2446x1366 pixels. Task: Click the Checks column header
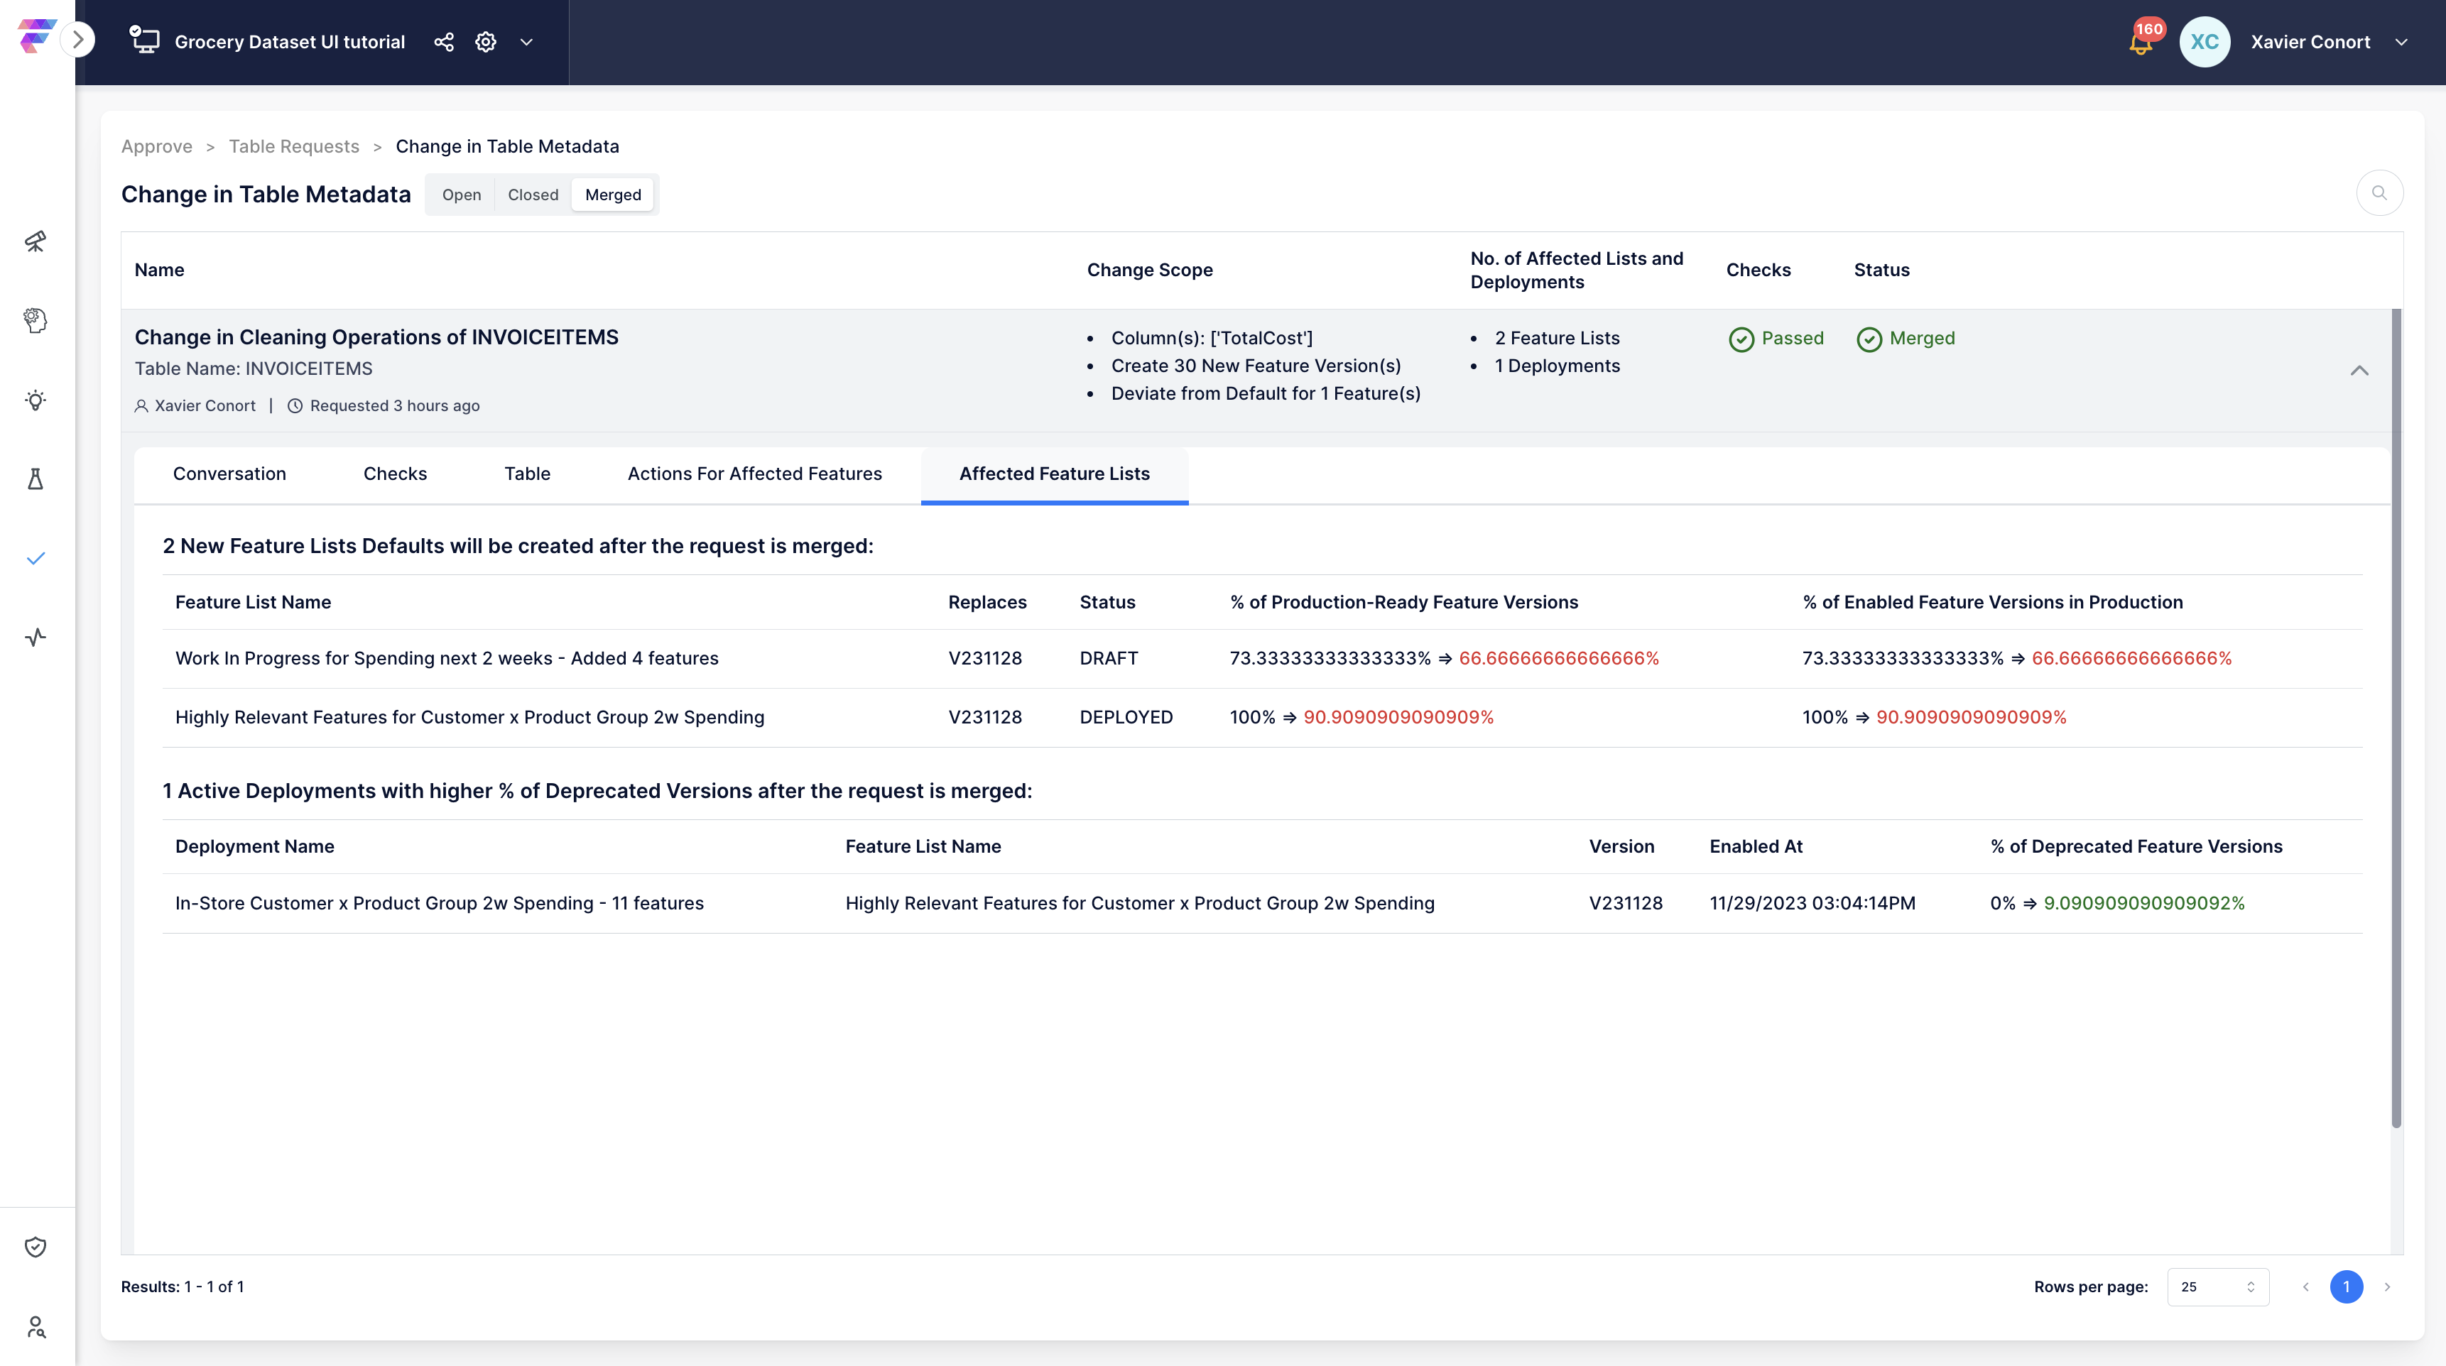(x=1759, y=270)
